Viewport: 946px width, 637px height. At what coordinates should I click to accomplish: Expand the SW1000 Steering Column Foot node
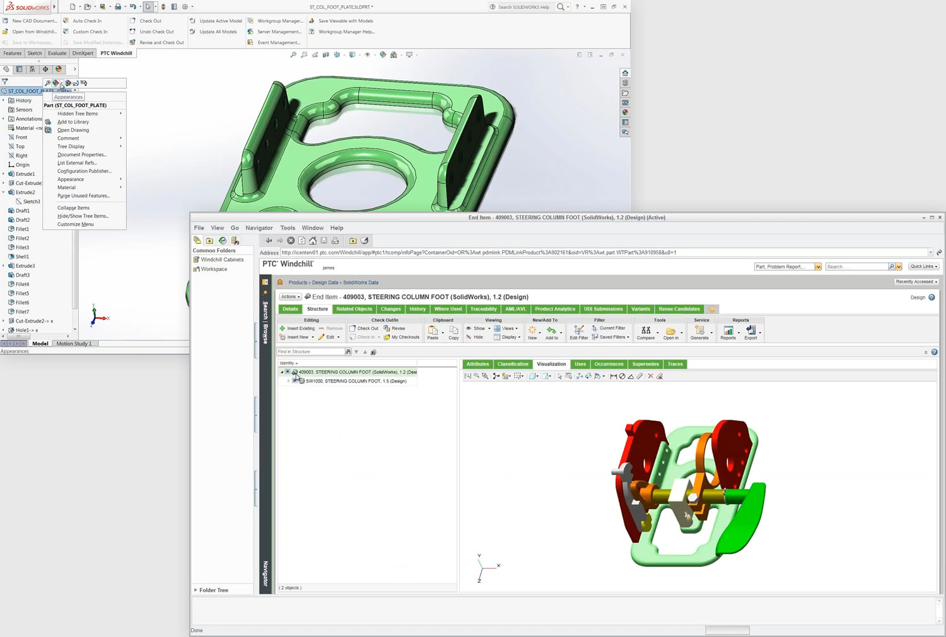coord(289,381)
